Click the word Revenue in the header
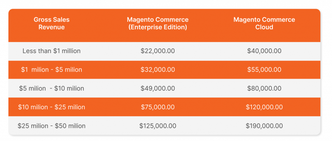The width and height of the screenshot is (332, 141). (52, 27)
